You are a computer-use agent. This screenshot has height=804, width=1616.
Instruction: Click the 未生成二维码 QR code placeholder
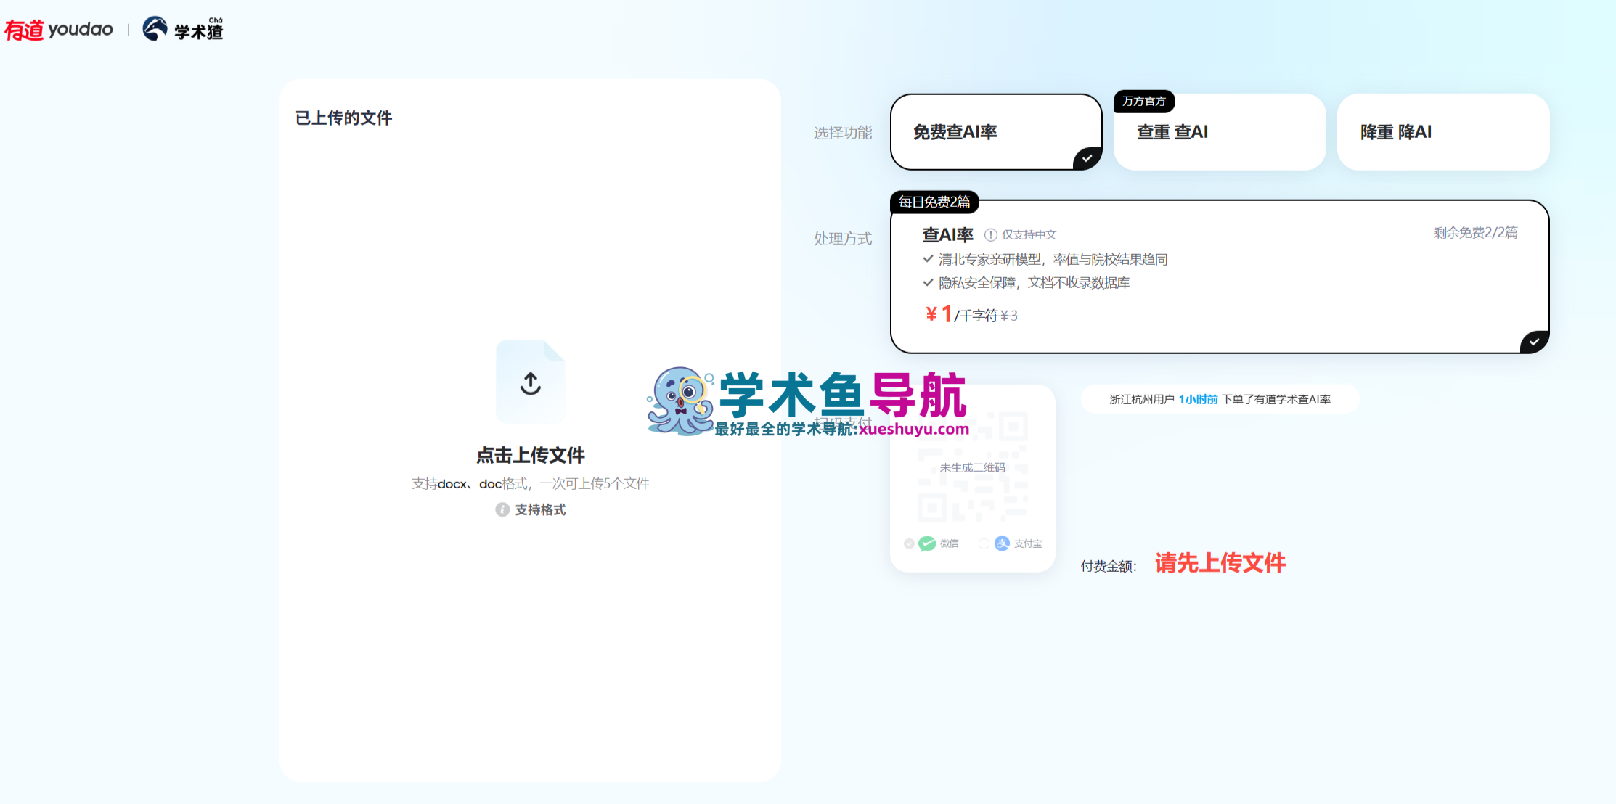pos(973,467)
